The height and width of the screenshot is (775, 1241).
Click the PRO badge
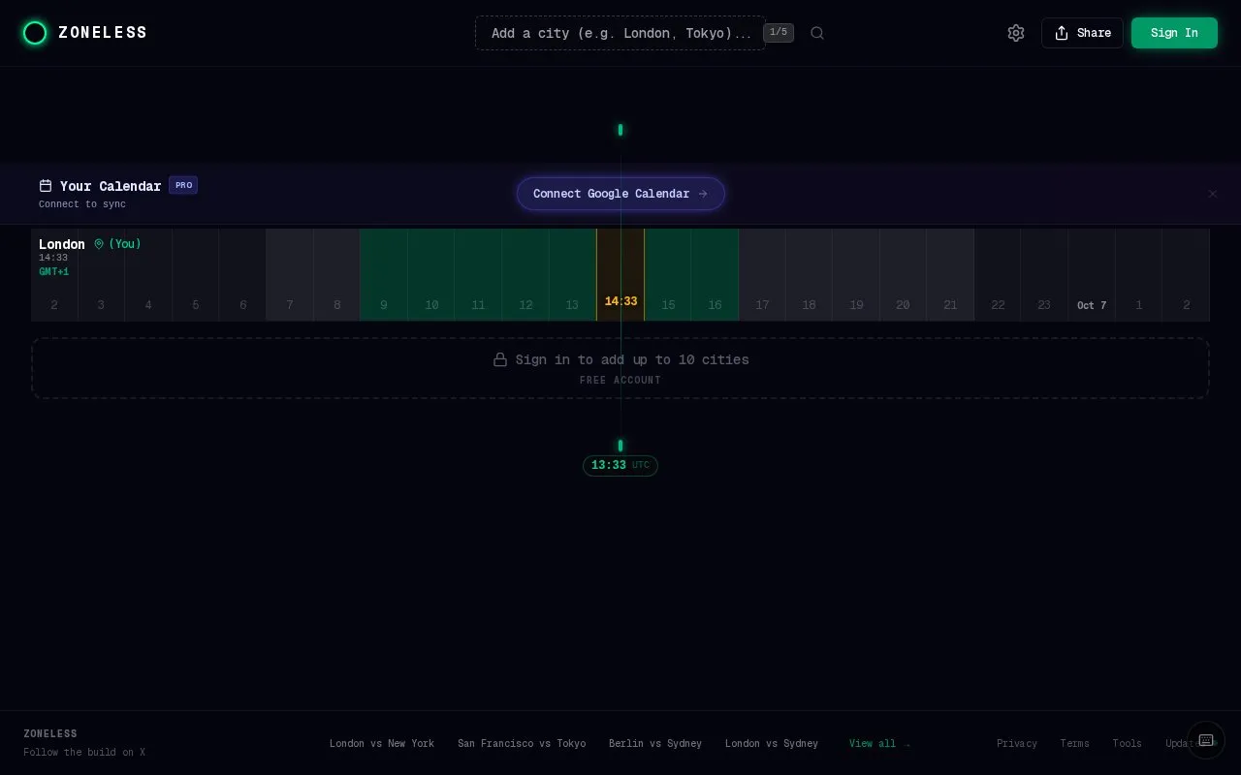(x=183, y=185)
